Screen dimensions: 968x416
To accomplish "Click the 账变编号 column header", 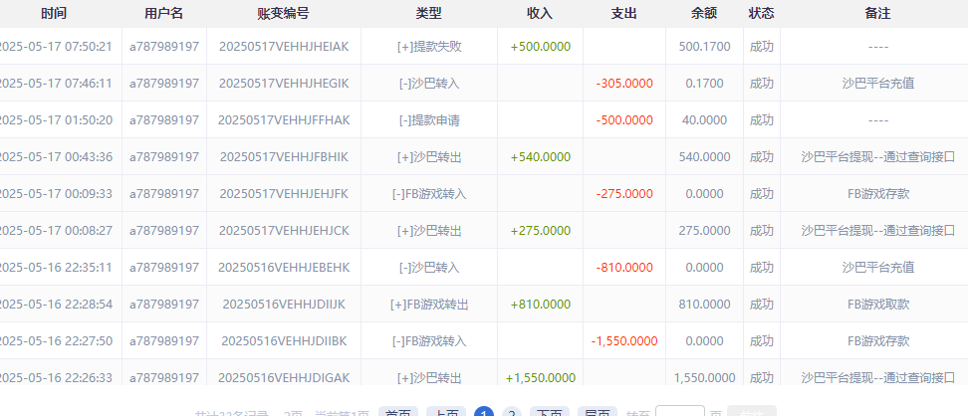I will pyautogui.click(x=283, y=14).
